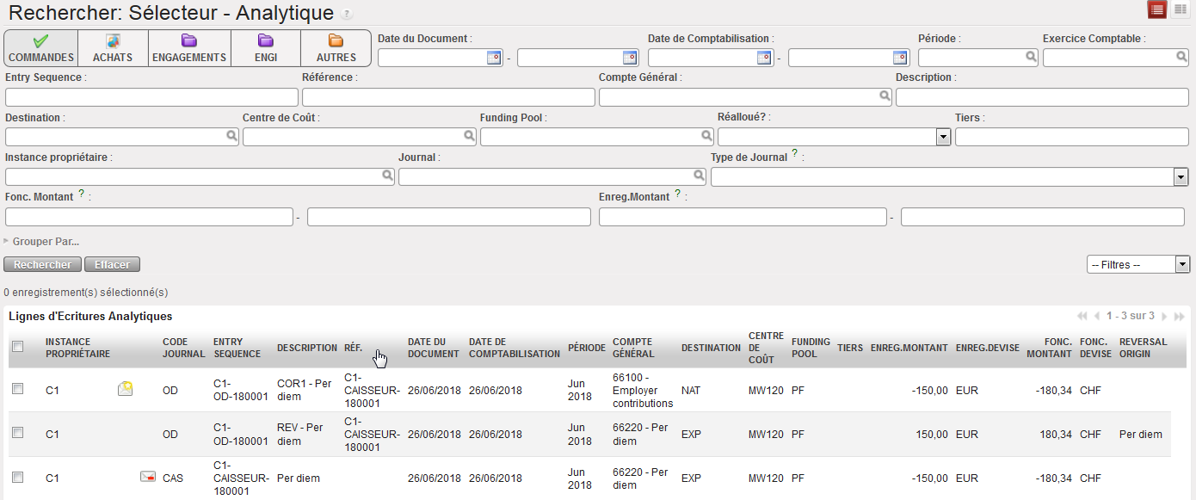Image resolution: width=1196 pixels, height=500 pixels.
Task: Open calendar for Date du Document start
Action: (494, 58)
